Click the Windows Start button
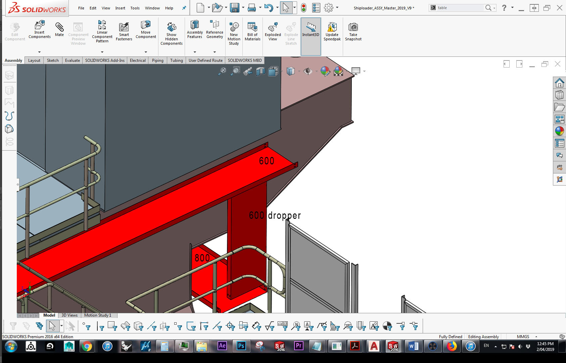 [11, 346]
